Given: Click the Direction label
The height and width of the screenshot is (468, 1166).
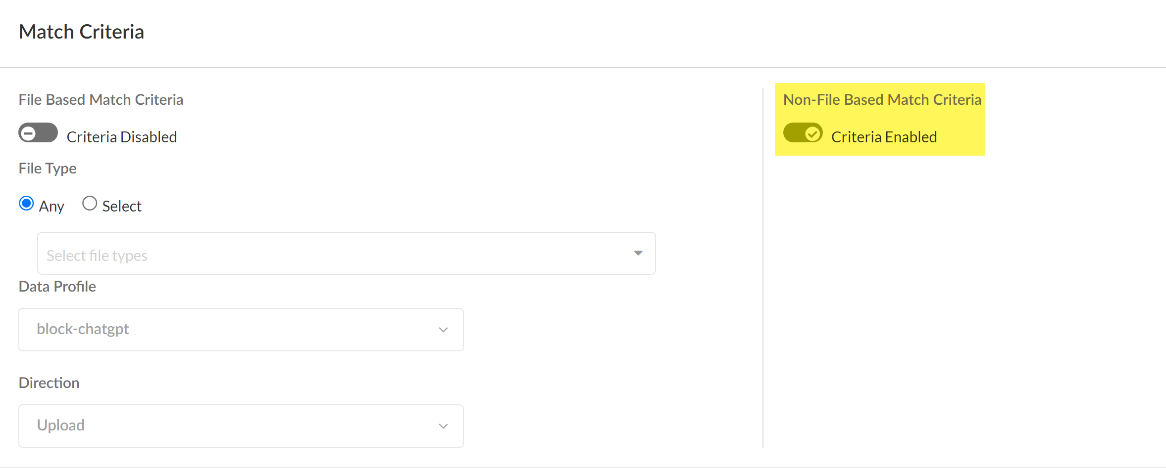Looking at the screenshot, I should tap(49, 383).
